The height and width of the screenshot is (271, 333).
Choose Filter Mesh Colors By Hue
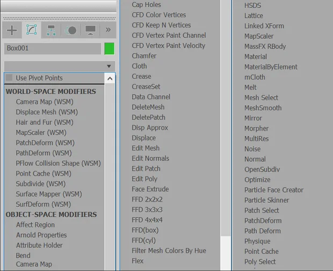169,251
